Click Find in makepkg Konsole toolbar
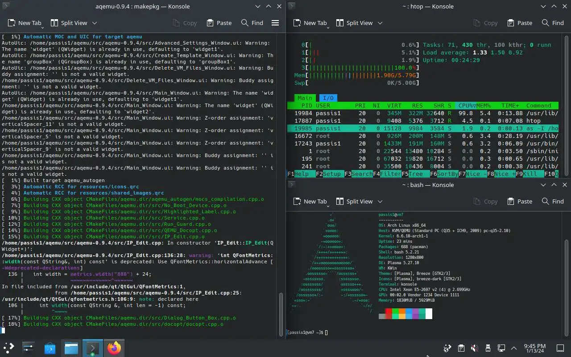Viewport: 571px width, 357px height. (x=252, y=23)
